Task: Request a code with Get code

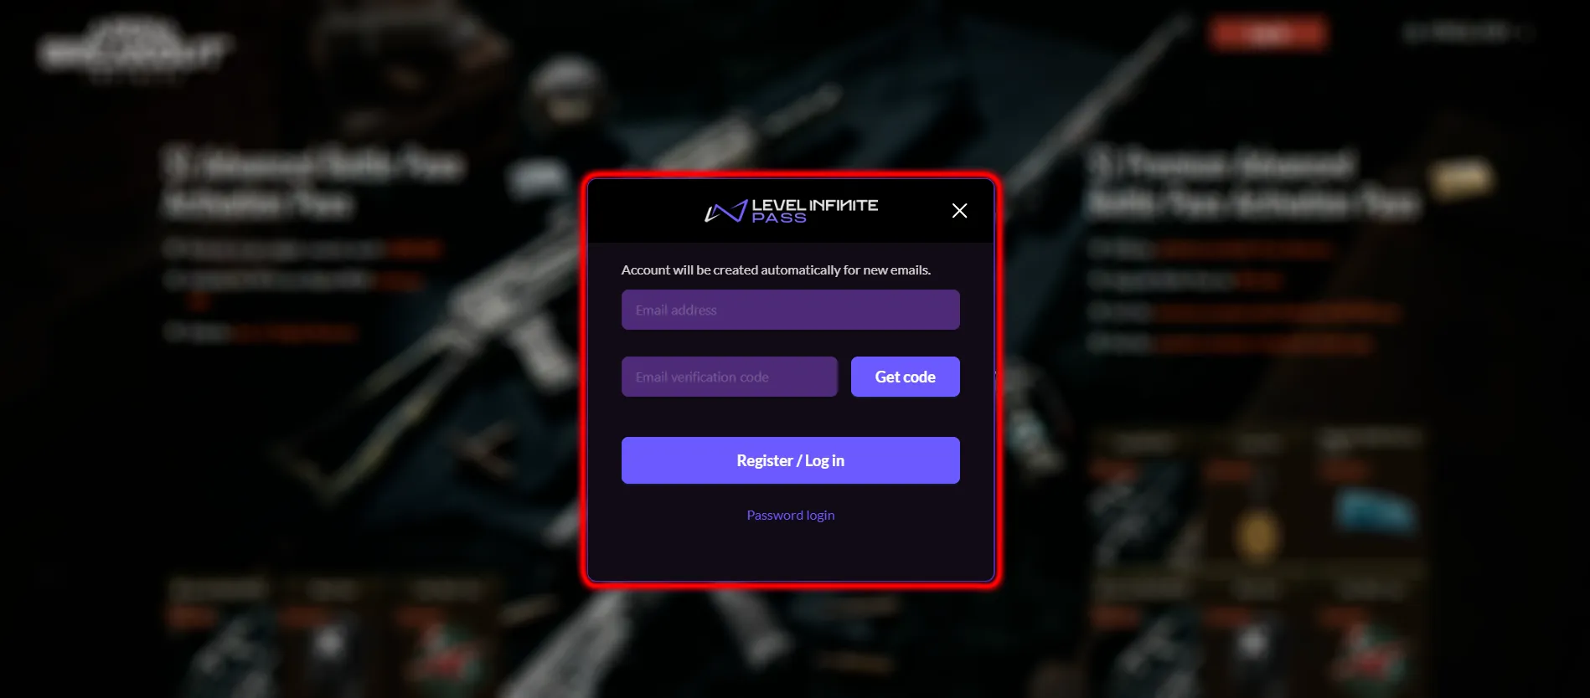Action: pos(906,377)
